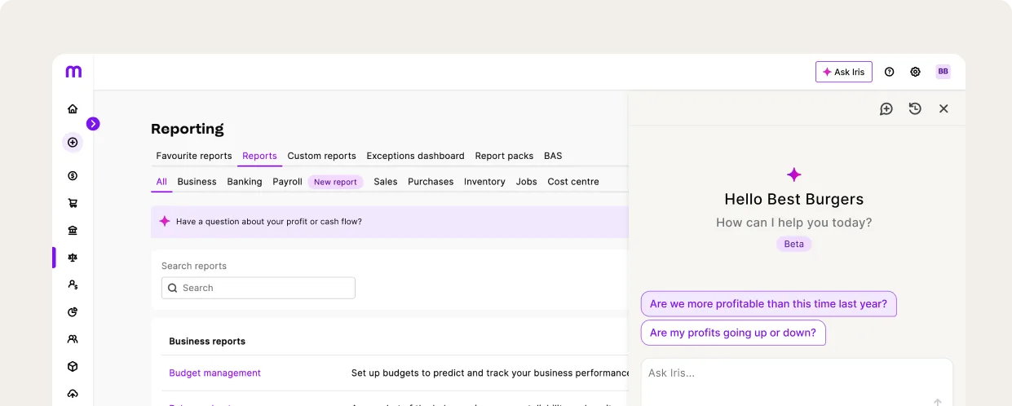The image size is (1012, 406).
Task: Open the Inventory box icon
Action: coord(73,366)
